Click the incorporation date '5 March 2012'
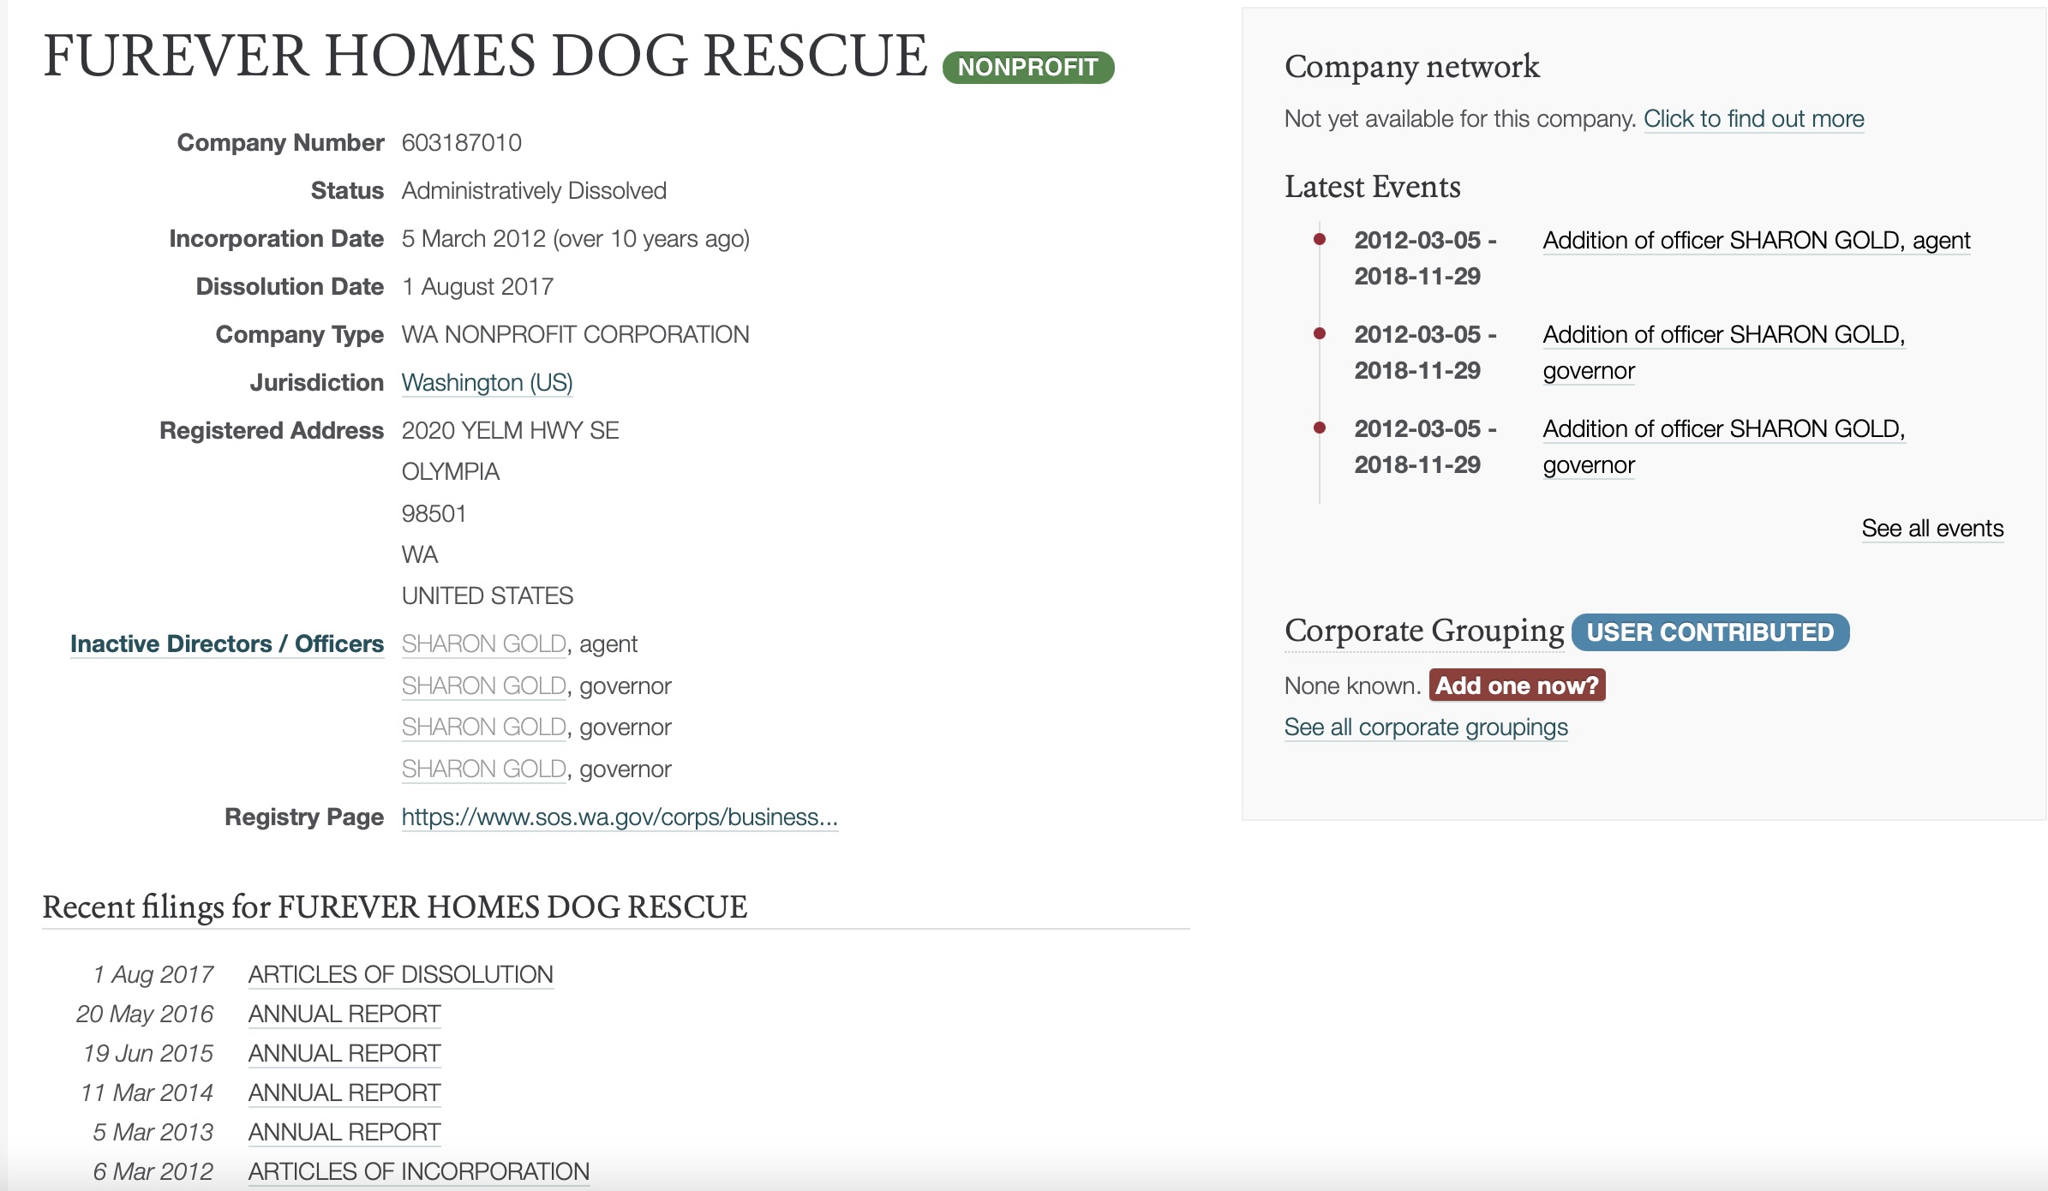Viewport: 2048px width, 1191px height. (474, 238)
